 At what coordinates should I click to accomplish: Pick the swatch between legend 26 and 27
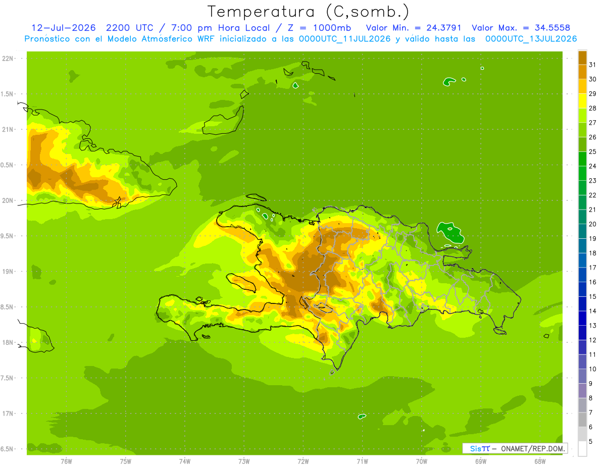(x=582, y=130)
